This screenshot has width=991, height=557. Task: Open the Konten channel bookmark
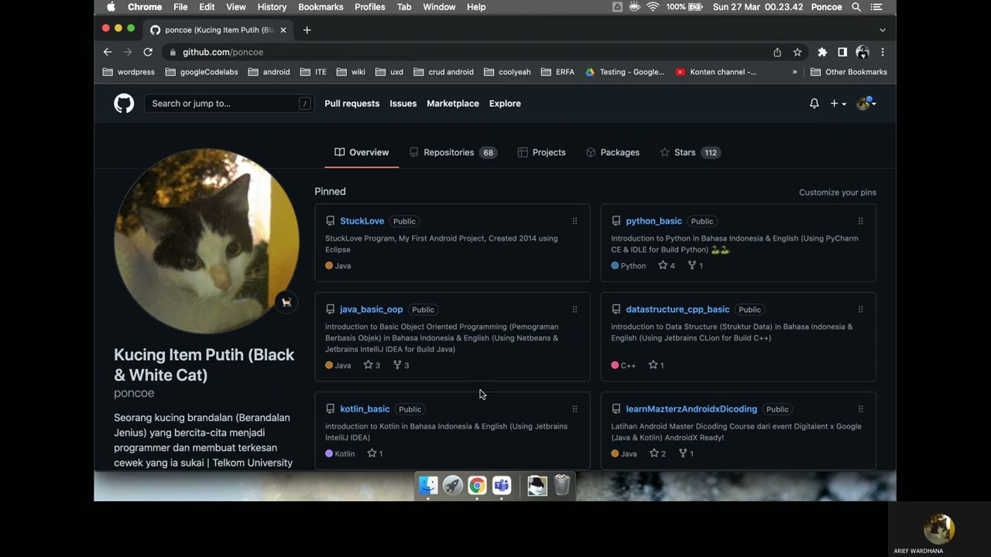[716, 72]
